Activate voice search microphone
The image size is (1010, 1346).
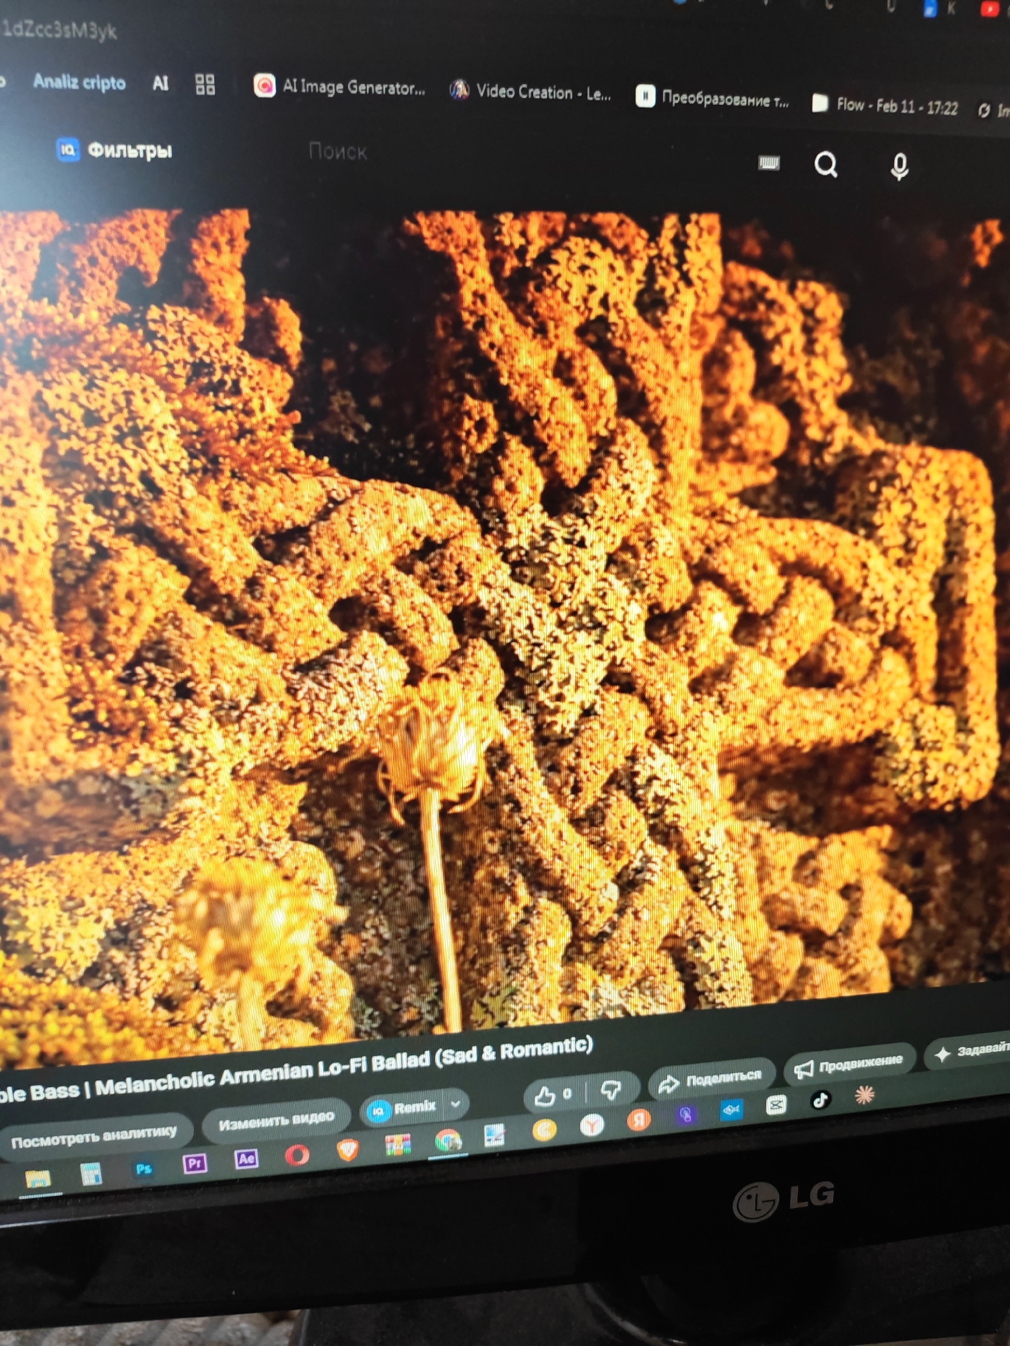(900, 167)
